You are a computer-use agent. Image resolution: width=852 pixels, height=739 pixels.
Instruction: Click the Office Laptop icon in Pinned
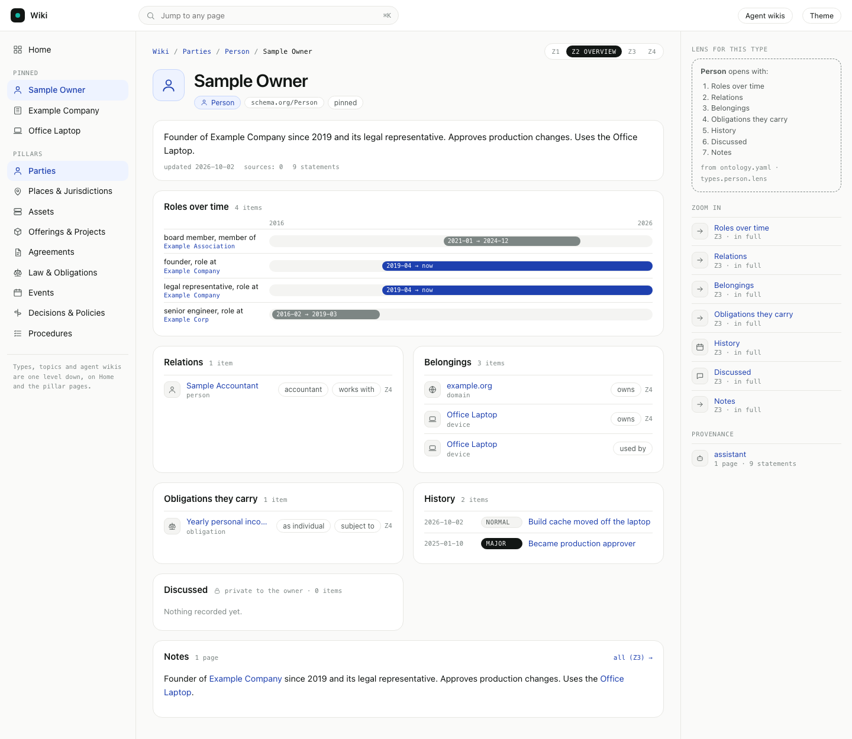pos(18,131)
